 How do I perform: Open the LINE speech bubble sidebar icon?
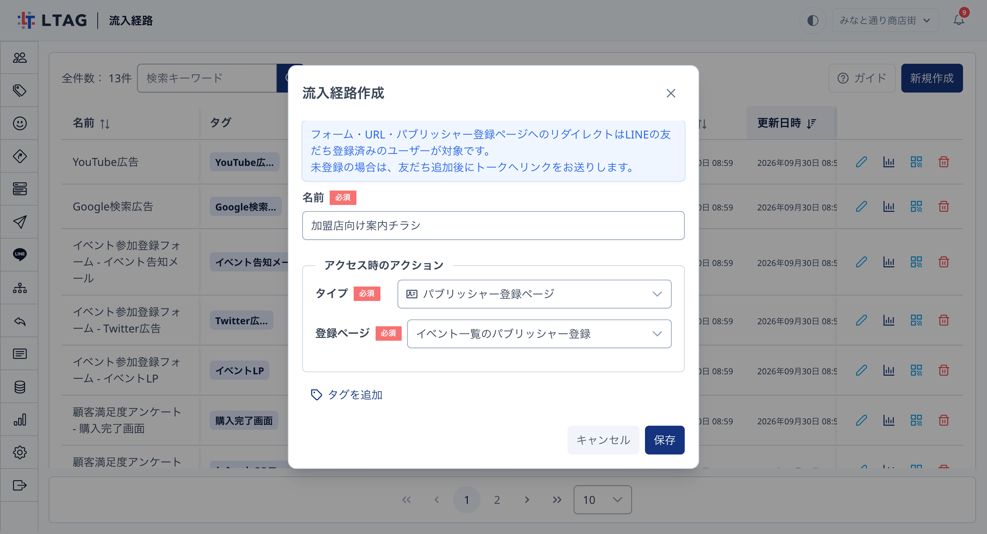20,254
